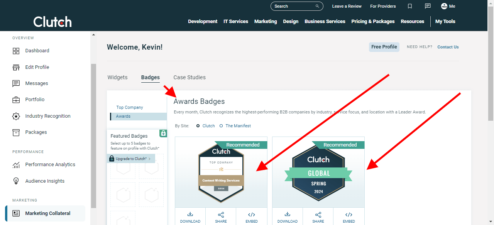Embed the Global Spring 2024 badge
Screen dimensions: 494x225
pos(349,217)
